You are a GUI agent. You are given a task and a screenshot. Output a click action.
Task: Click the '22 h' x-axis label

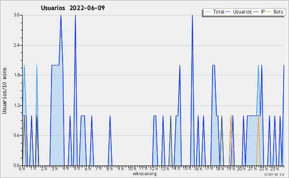coord(263,169)
